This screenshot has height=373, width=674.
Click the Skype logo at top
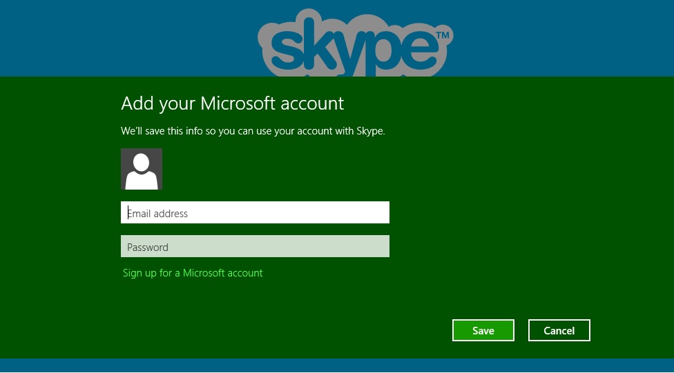tap(355, 43)
